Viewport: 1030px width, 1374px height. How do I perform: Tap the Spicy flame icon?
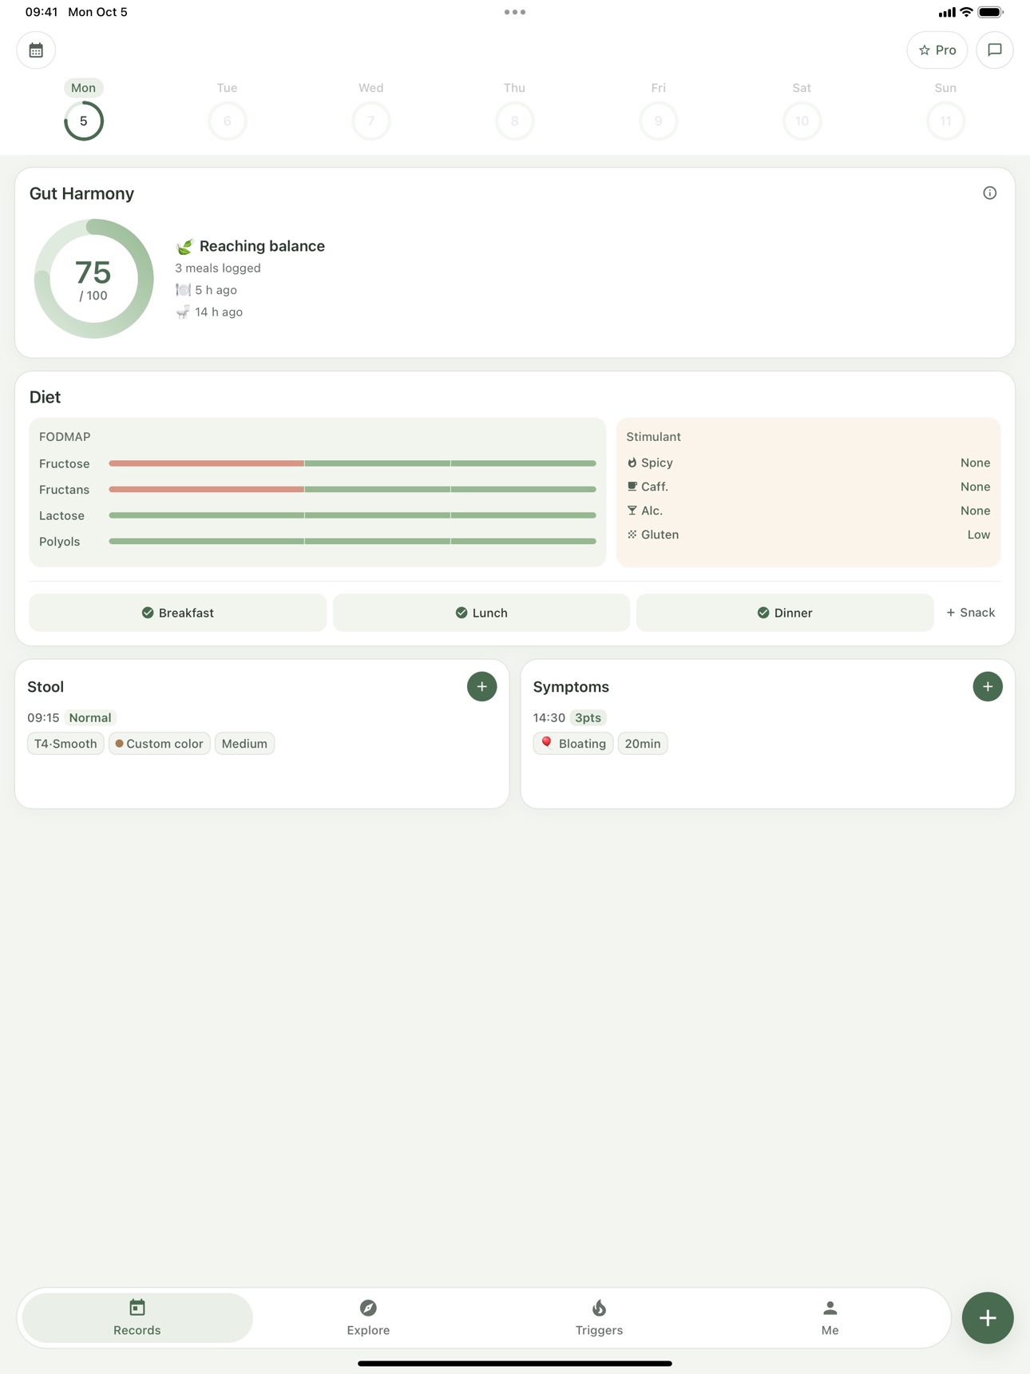632,463
